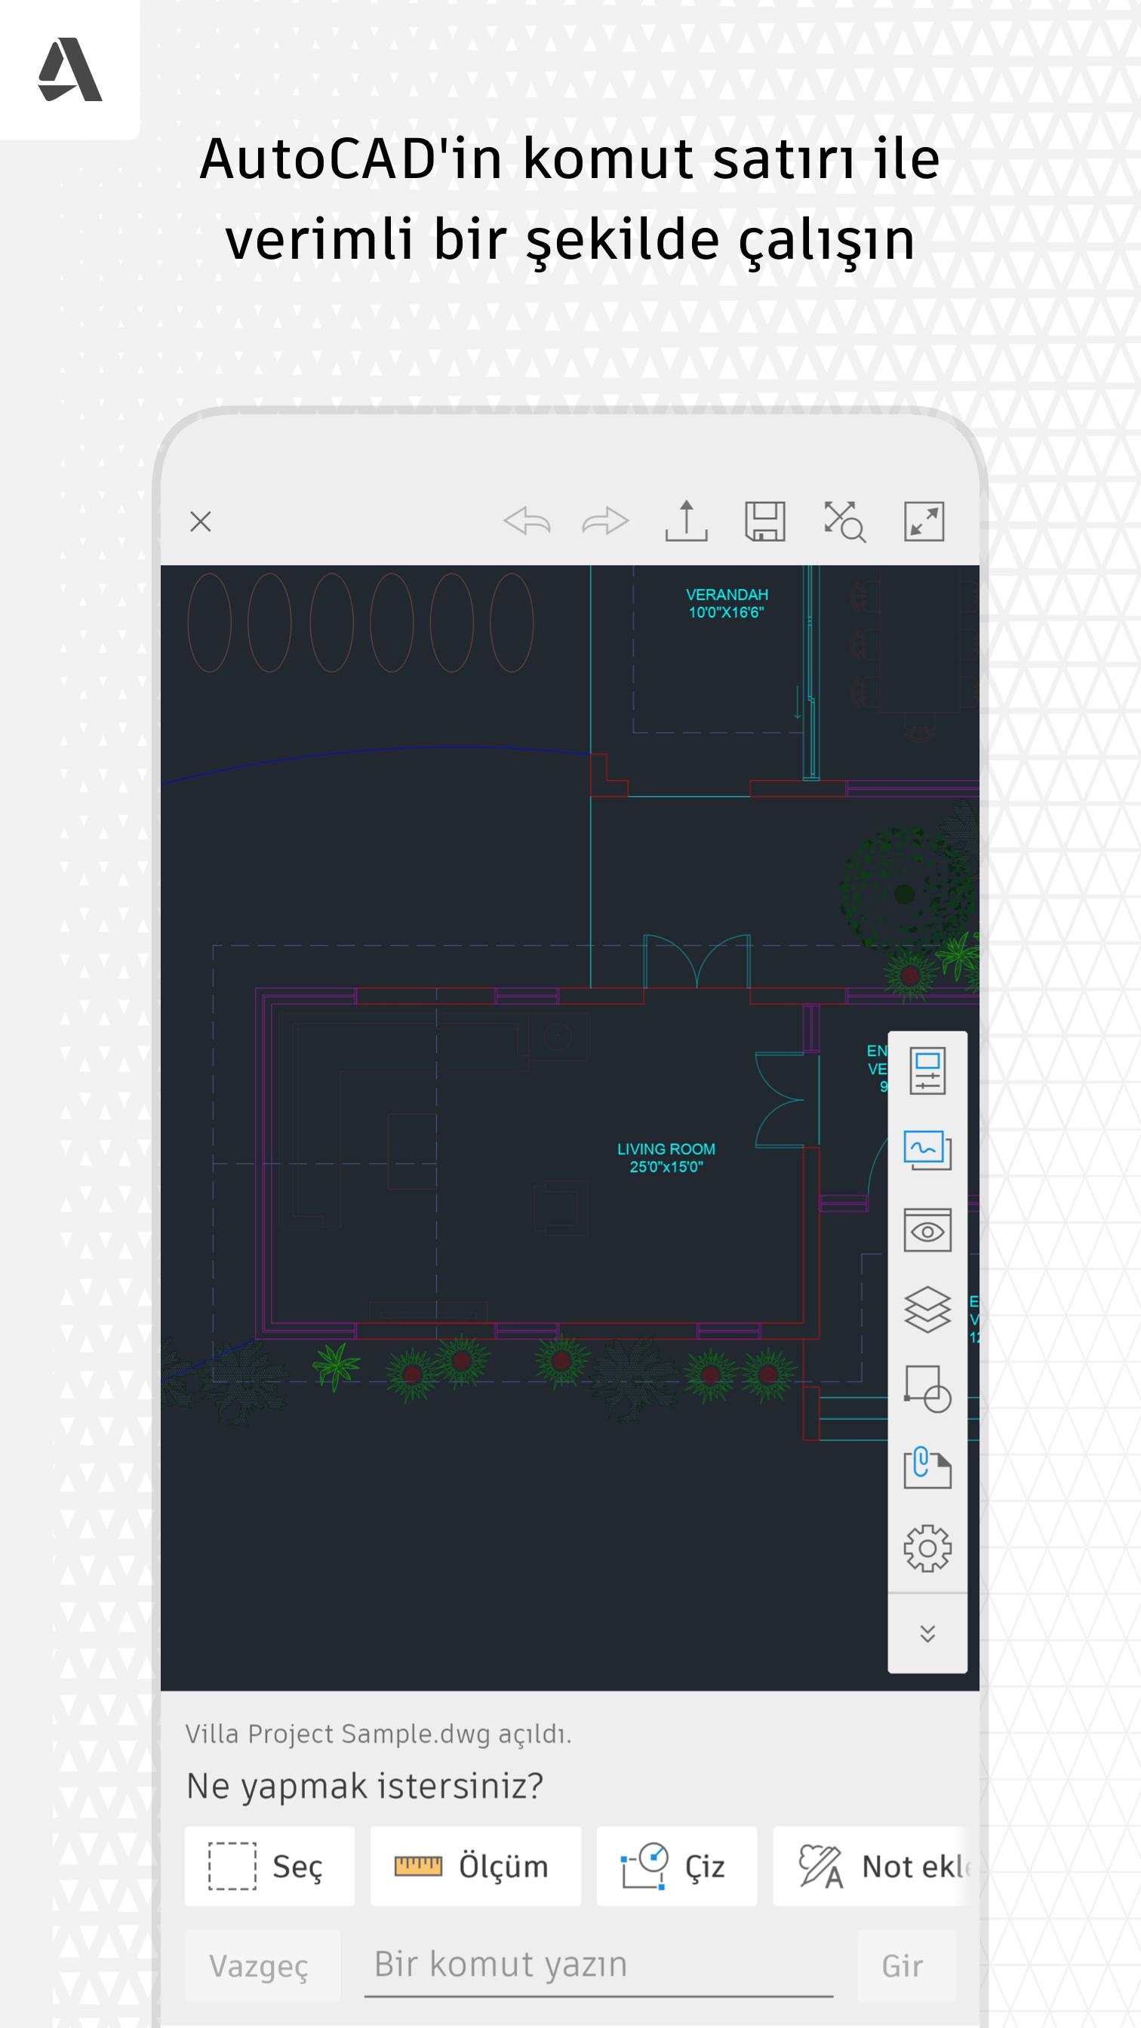This screenshot has width=1141, height=2028.
Task: Click the Autodesk logo at top left
Action: [70, 69]
